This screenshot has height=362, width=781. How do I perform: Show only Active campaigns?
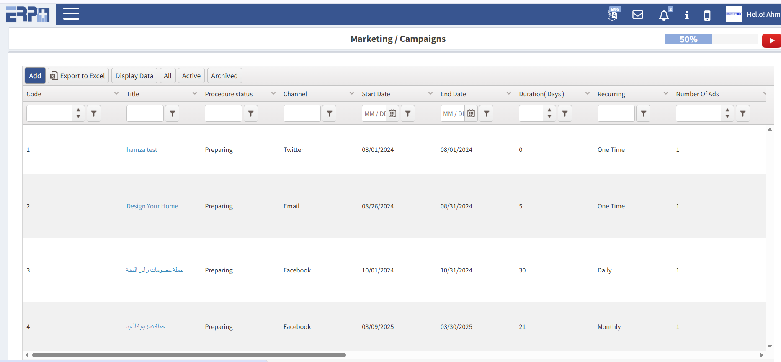[x=191, y=76]
